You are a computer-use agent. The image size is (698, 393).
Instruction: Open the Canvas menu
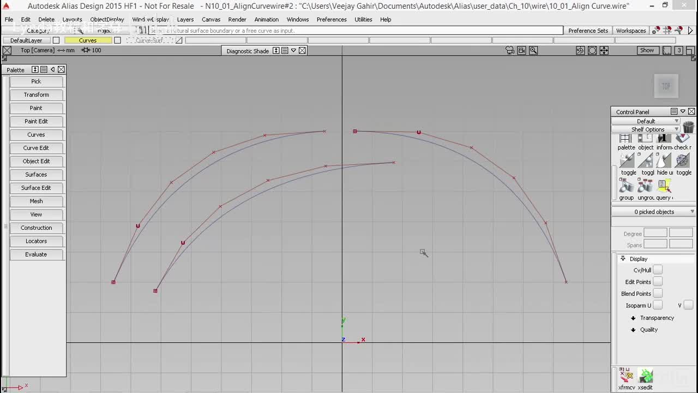[x=211, y=20]
